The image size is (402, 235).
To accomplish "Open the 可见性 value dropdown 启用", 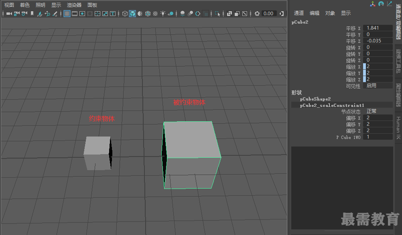I will 378,85.
